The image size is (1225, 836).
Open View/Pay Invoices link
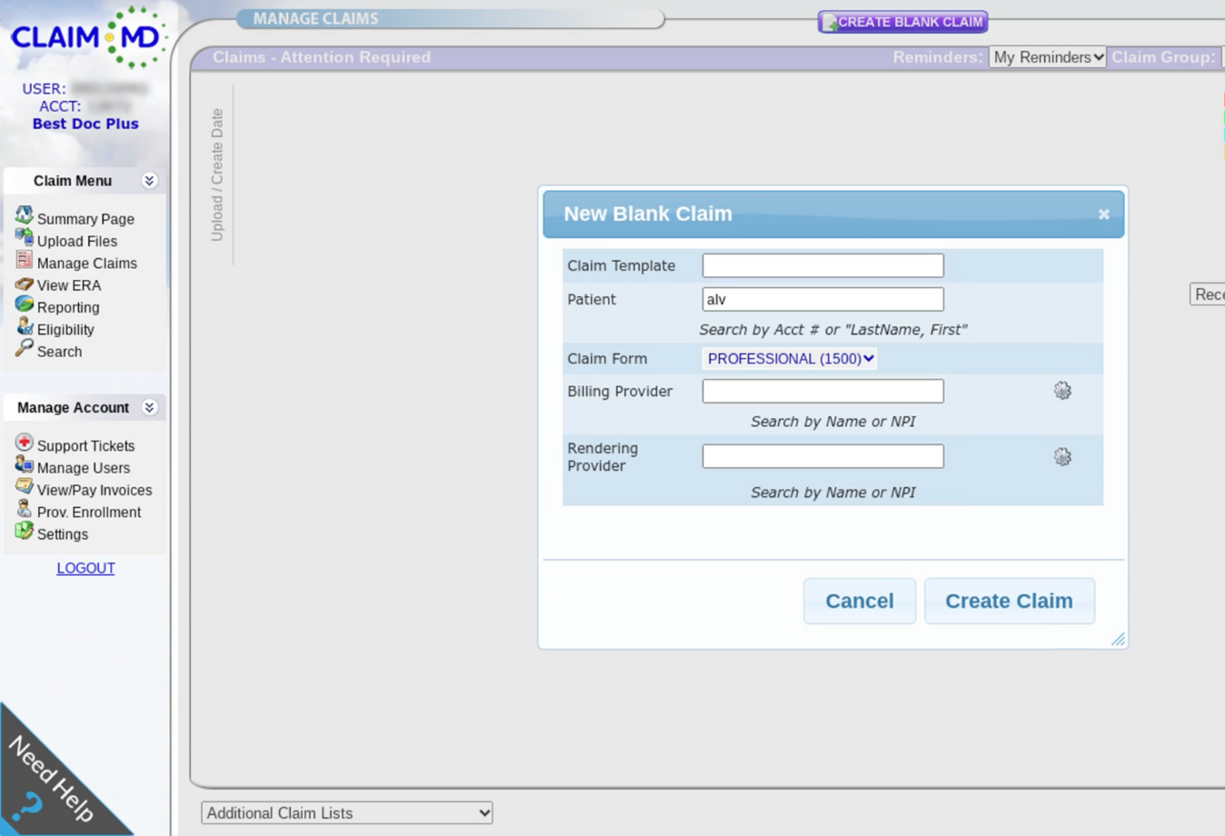(x=95, y=490)
